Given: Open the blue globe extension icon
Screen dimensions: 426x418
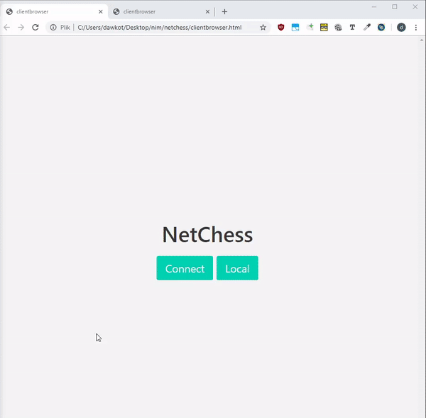Looking at the screenshot, I should click(381, 27).
